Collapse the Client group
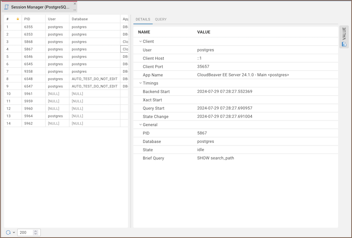The width and height of the screenshot is (352, 238). 141,42
